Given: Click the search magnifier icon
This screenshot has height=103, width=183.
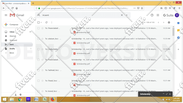Looking at the screenshot, I should tap(39, 15).
